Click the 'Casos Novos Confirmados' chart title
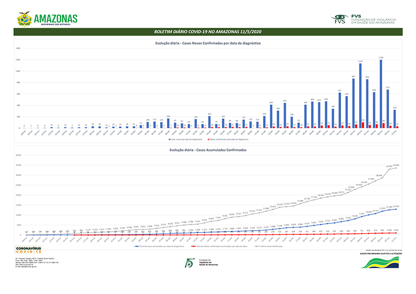 click(207, 43)
